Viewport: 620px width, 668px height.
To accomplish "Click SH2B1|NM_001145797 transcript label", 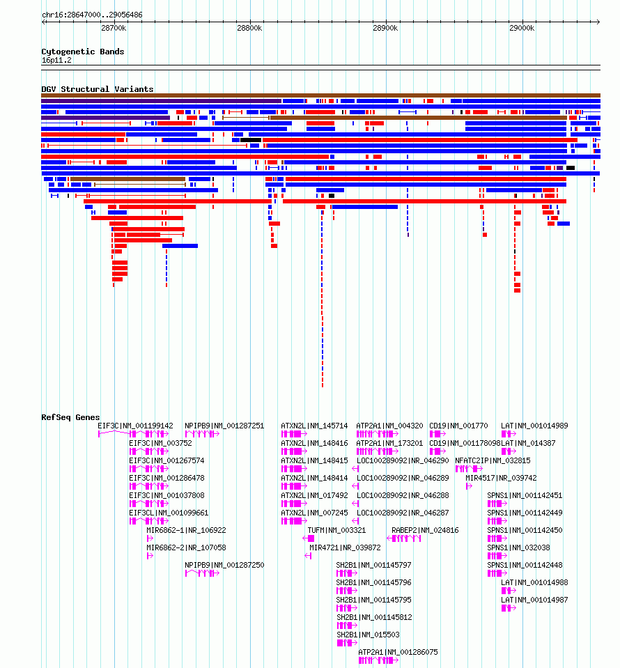I will coord(373,566).
